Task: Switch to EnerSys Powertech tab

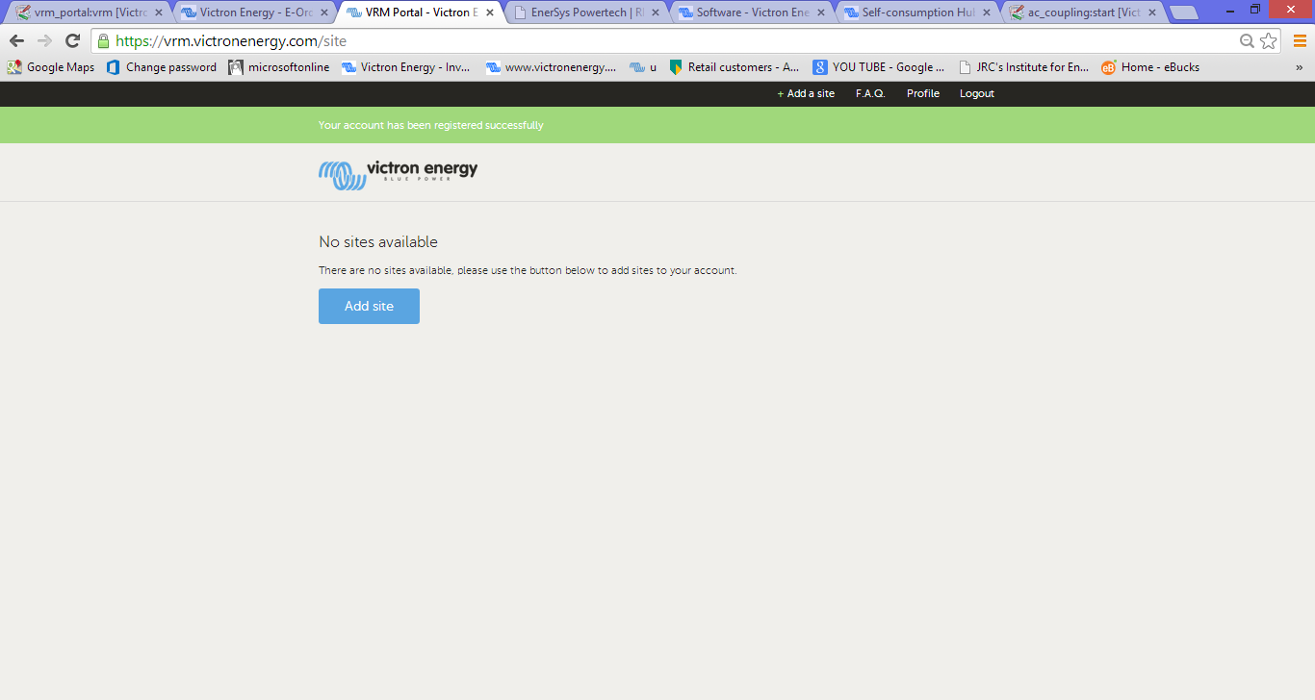Action: click(x=585, y=12)
